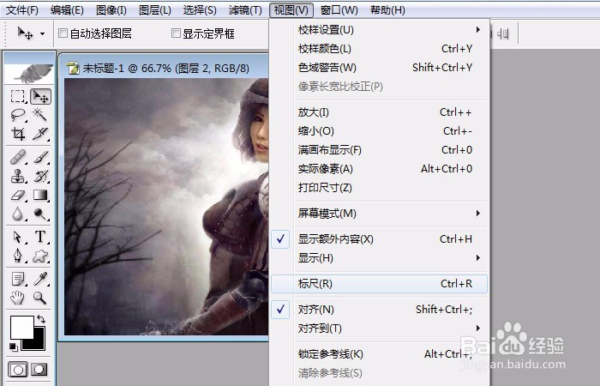The width and height of the screenshot is (600, 386).
Task: Select the Healing Brush tool
Action: pos(18,157)
